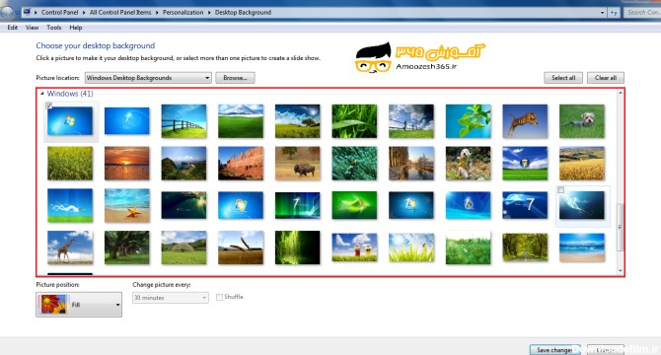Collapse the Windows (41) group
The image size is (661, 355).
(42, 94)
